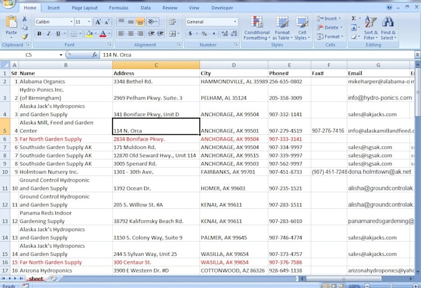The width and height of the screenshot is (421, 288).
Task: Toggle Underline formatting
Action: click(58, 34)
